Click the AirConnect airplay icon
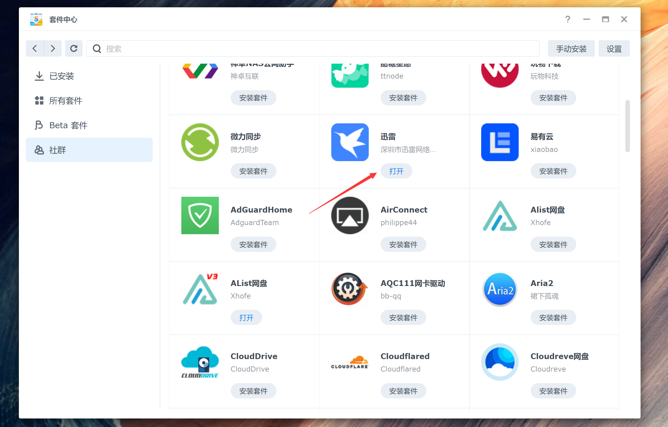The width and height of the screenshot is (668, 427). pos(350,216)
